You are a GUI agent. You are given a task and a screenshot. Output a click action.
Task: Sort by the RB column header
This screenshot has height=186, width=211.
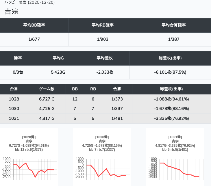pos(93,89)
